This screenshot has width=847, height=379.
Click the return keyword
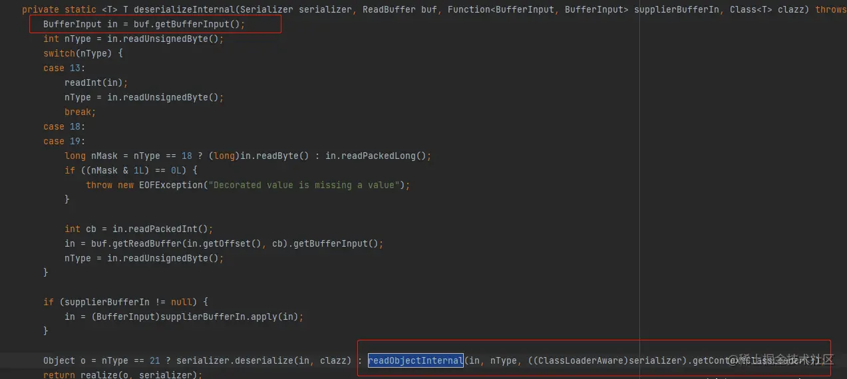pos(59,375)
